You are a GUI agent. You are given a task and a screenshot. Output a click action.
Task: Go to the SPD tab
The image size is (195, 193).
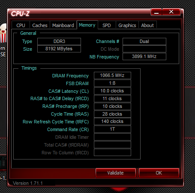click(x=107, y=25)
